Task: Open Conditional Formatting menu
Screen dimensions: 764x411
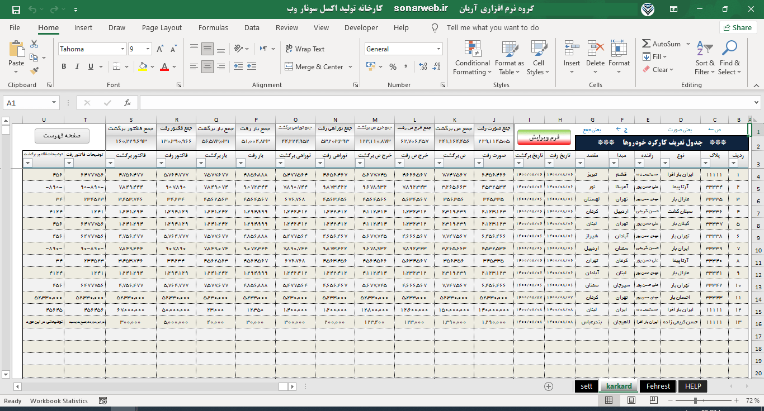Action: click(472, 58)
